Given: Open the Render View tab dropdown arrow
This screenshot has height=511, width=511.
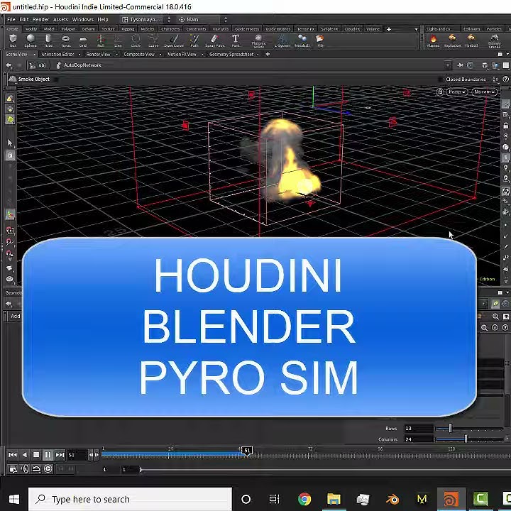Looking at the screenshot, I should pos(116,55).
